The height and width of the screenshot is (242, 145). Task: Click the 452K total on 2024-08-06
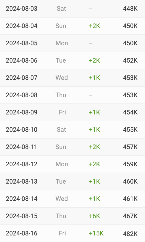point(130,60)
